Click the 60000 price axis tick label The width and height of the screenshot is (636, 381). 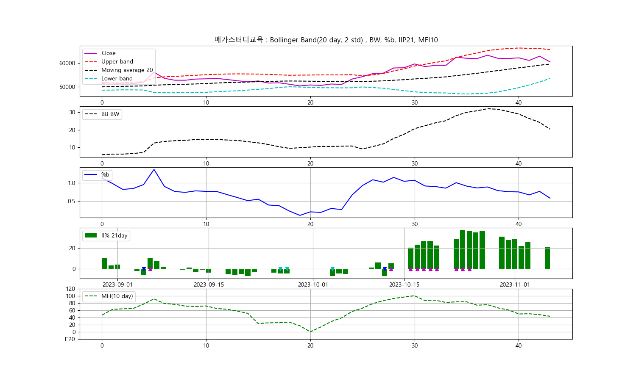point(67,63)
